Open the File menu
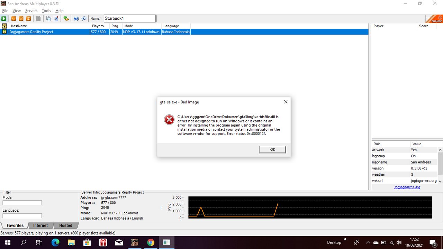This screenshot has height=249, width=443. click(5, 11)
